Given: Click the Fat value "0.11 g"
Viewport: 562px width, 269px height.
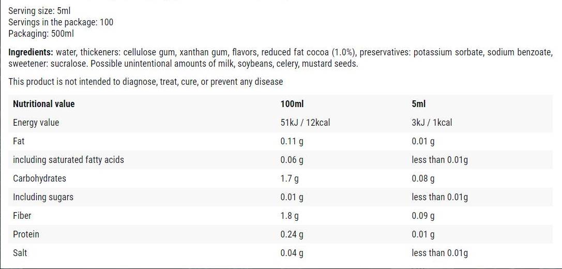Looking at the screenshot, I should click(x=292, y=141).
